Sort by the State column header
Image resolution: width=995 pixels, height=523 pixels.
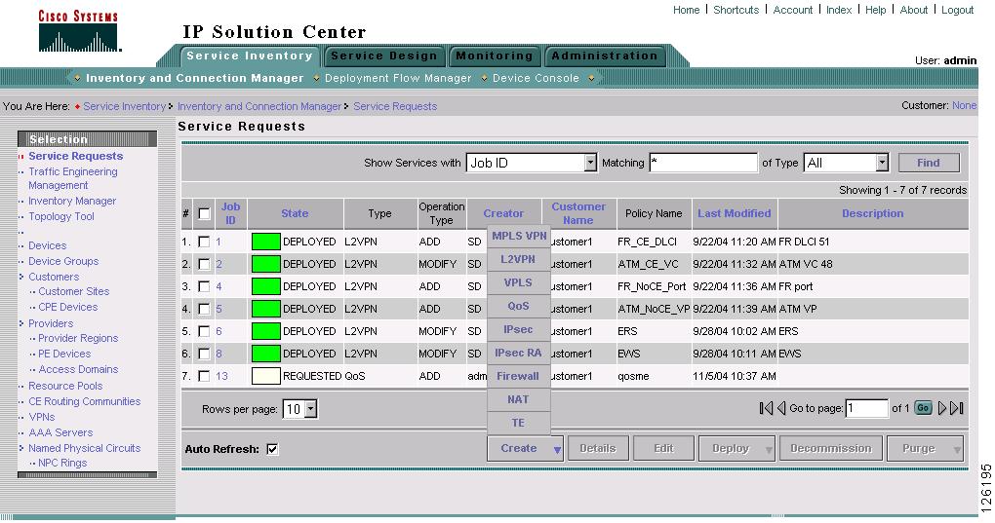295,213
